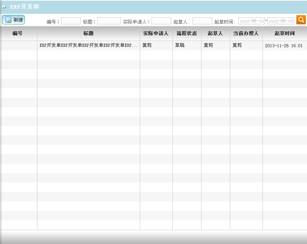The height and width of the screenshot is (244, 307).
Task: Sort by the 起草时间 column header
Action: click(284, 33)
